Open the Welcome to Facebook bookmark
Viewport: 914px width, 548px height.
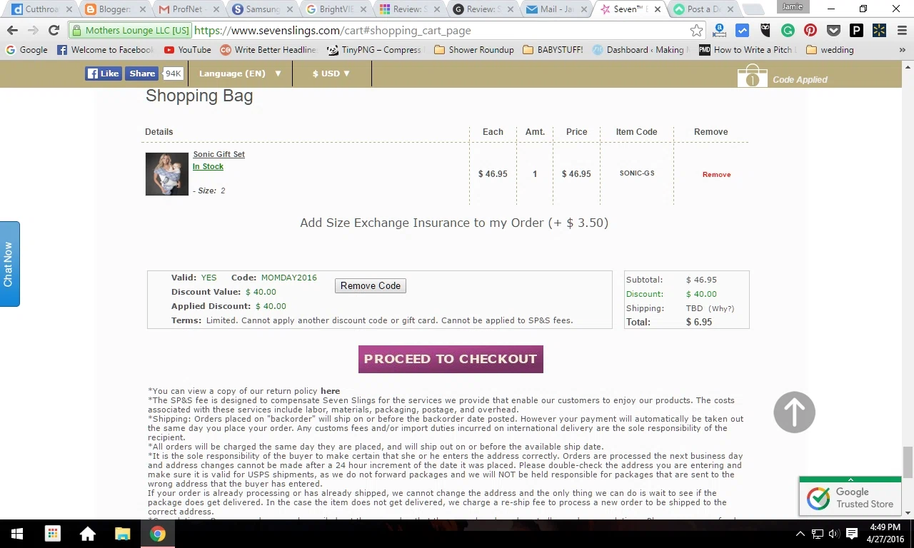(x=105, y=50)
